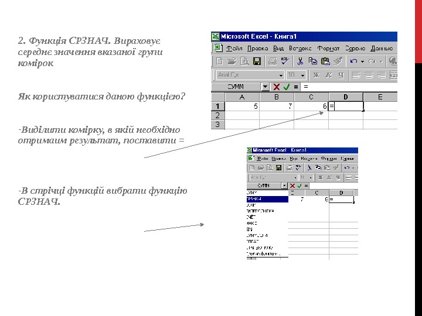Viewport: 422px width, 316px height.
Task: Open Формат menu in larger Excel window
Action: pos(328,49)
